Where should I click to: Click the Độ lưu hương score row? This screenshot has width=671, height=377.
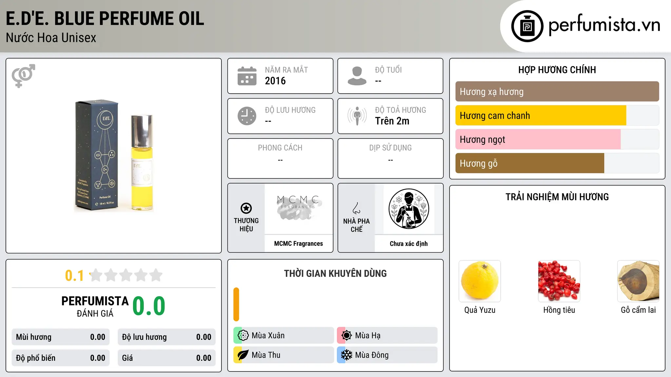[166, 337]
